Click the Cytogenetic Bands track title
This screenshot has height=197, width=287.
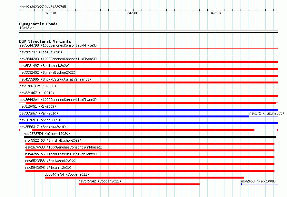[38, 24]
